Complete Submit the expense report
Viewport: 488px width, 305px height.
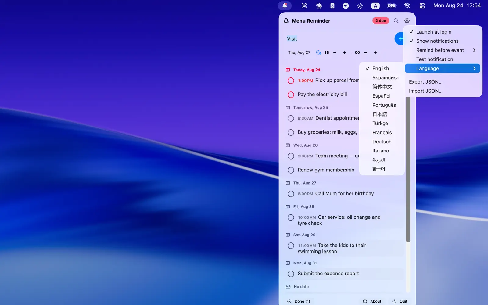[x=291, y=274]
